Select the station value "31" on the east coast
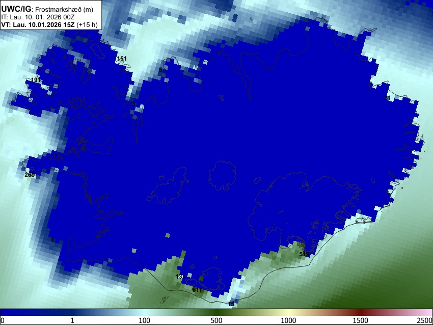This screenshot has height=325, width=433. [x=388, y=98]
